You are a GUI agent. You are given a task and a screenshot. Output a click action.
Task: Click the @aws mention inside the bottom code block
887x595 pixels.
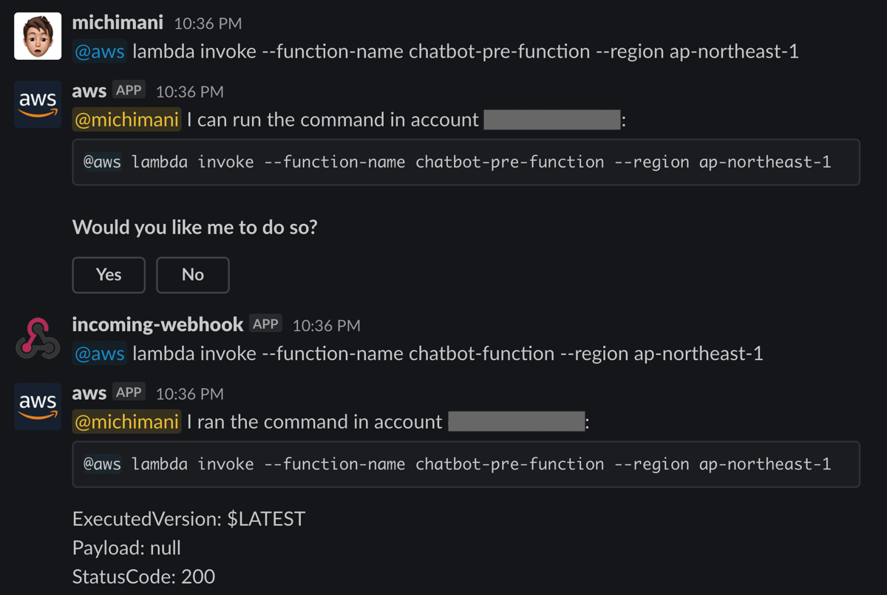103,464
